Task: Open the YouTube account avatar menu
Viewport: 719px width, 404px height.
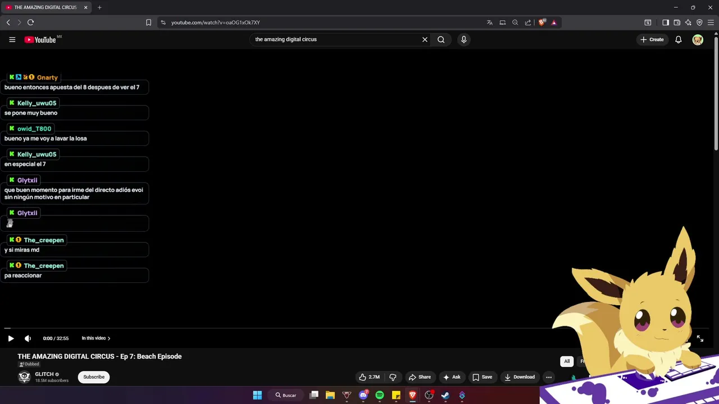Action: tap(698, 39)
